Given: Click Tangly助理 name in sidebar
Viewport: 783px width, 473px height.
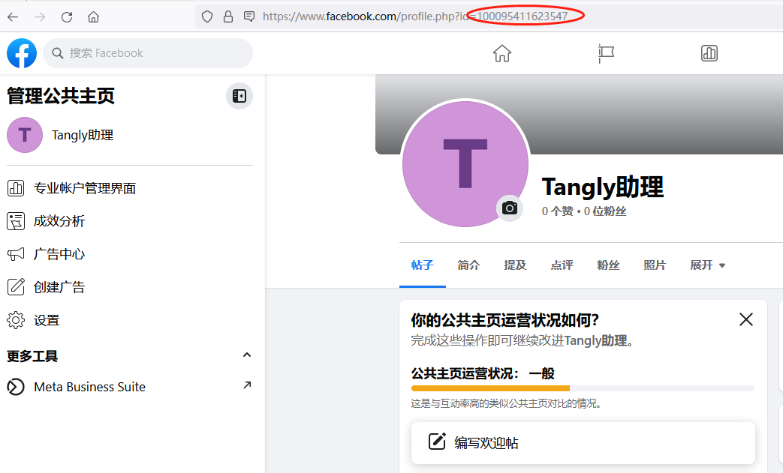Looking at the screenshot, I should click(x=83, y=135).
